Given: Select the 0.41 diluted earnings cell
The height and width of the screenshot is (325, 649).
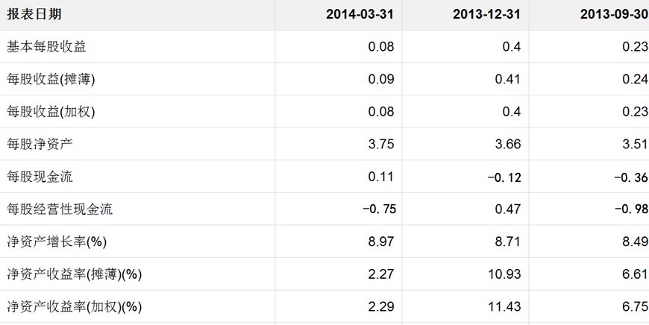Looking at the screenshot, I should [x=508, y=79].
